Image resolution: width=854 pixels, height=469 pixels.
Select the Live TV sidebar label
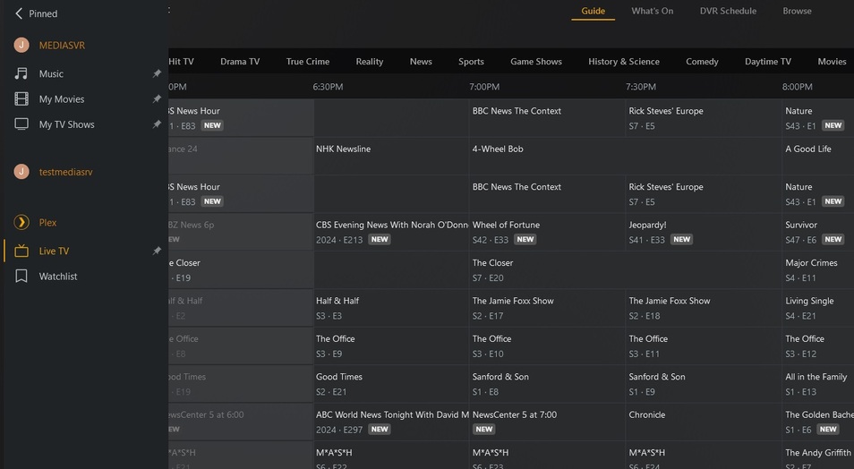(x=54, y=251)
